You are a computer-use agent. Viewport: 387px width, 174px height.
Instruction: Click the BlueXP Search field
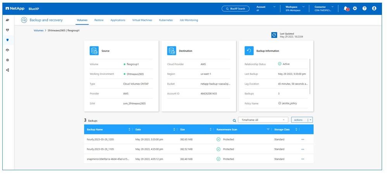click(236, 8)
